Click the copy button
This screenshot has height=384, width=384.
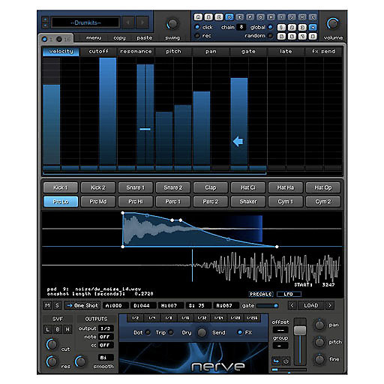(x=119, y=38)
